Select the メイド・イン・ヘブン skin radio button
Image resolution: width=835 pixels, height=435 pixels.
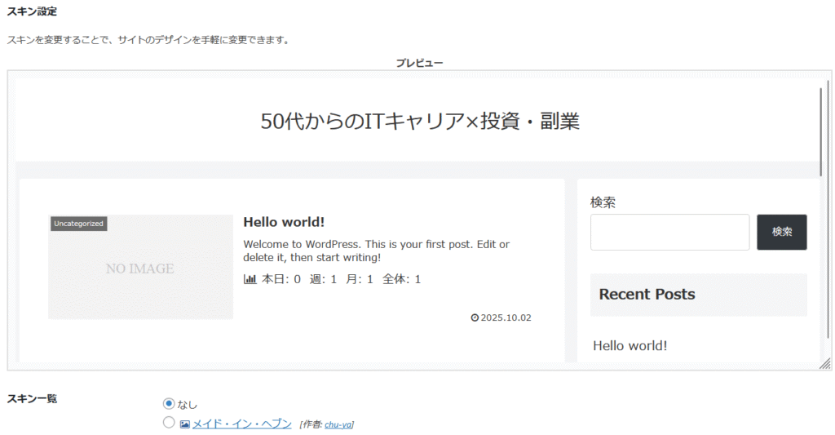point(169,423)
